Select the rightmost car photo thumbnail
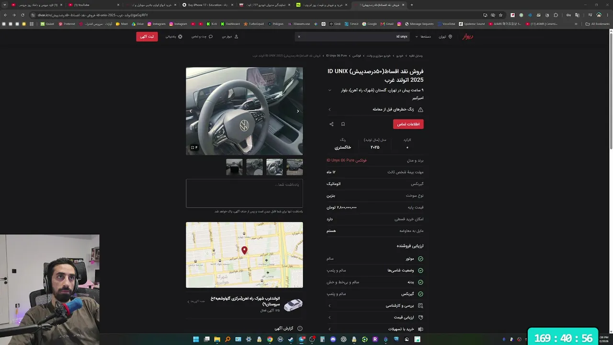This screenshot has width=613, height=345. [295, 167]
